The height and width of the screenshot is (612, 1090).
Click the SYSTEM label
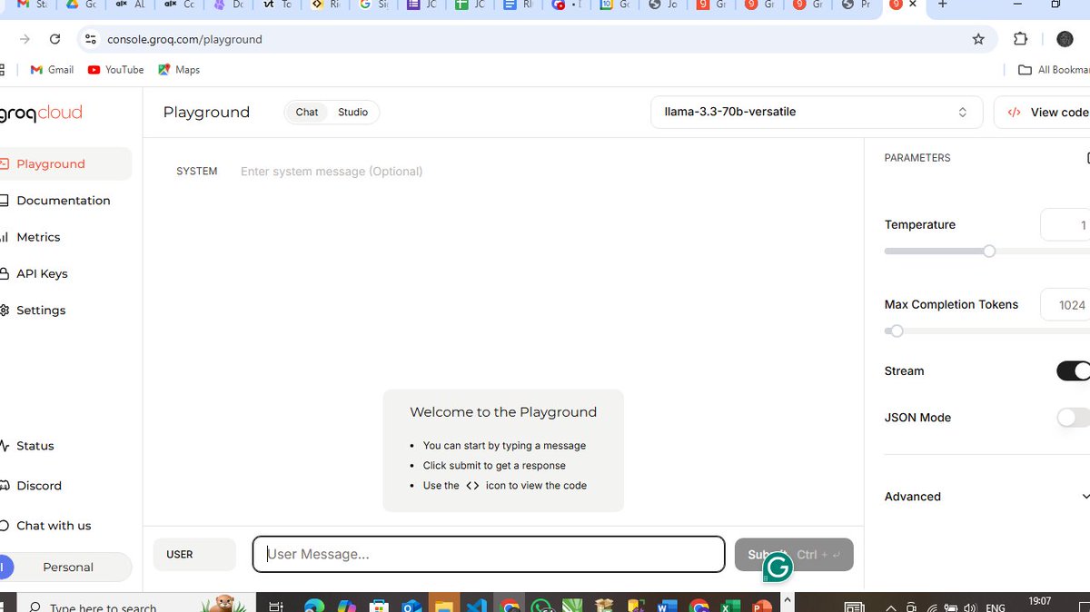pos(197,172)
